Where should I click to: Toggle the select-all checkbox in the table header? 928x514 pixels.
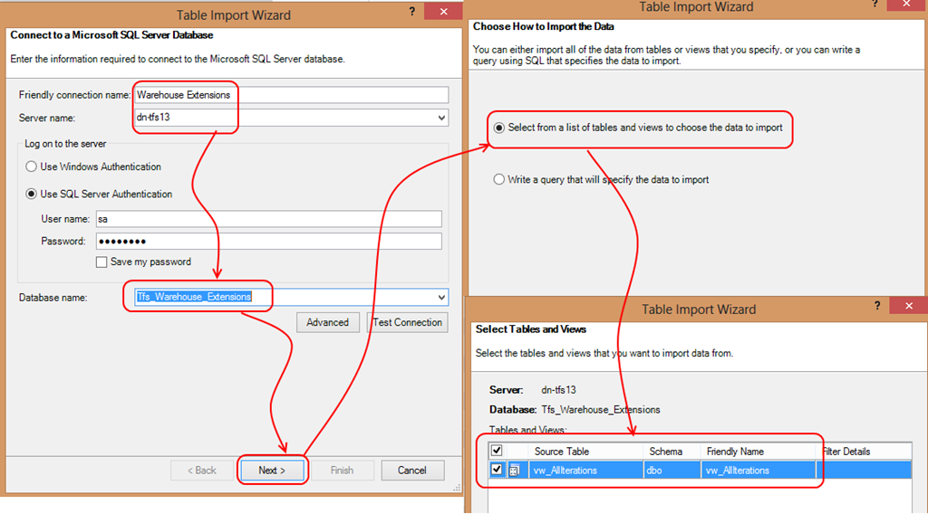pos(497,451)
